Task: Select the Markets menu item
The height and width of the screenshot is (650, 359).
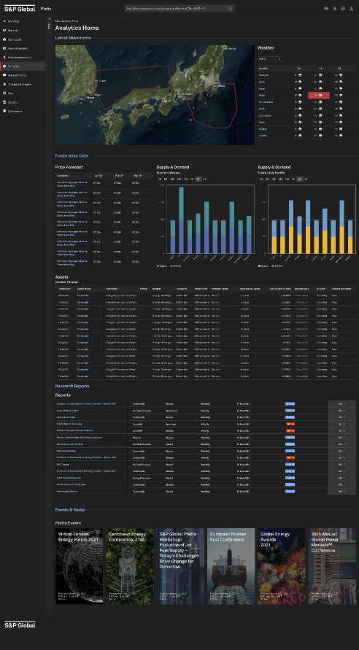Action: pos(13,30)
